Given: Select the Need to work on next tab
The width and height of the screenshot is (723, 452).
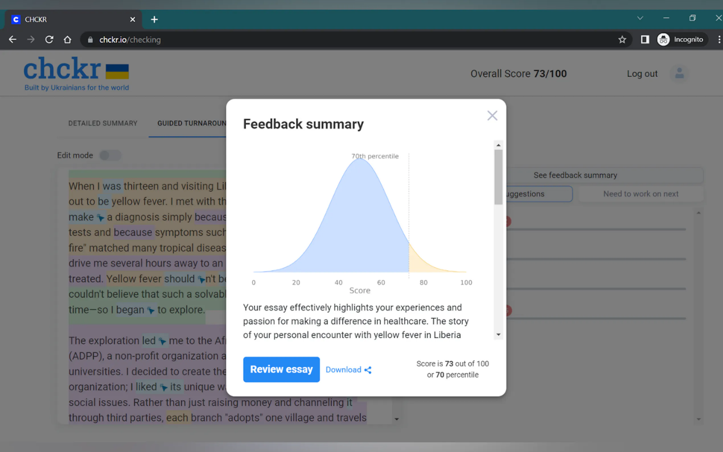Looking at the screenshot, I should click(x=640, y=194).
